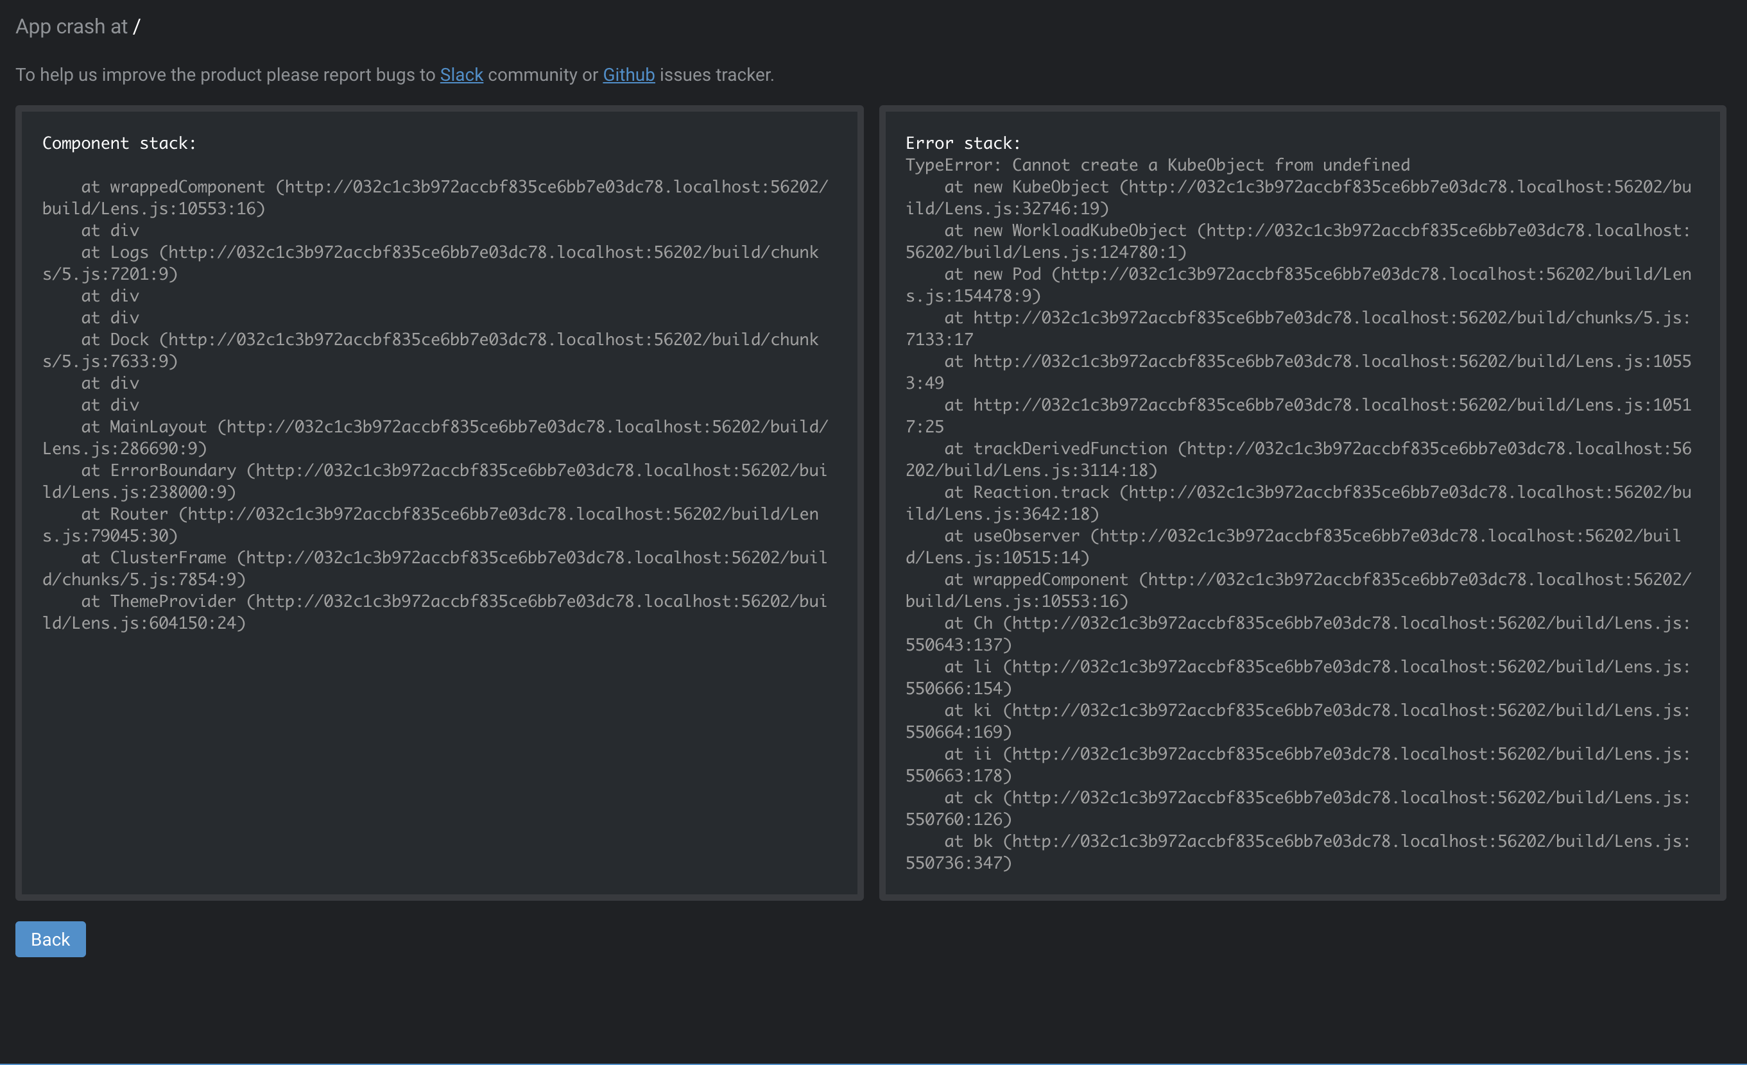Click the 'at Reaction.track' stack line
The height and width of the screenshot is (1065, 1747).
[1298, 503]
